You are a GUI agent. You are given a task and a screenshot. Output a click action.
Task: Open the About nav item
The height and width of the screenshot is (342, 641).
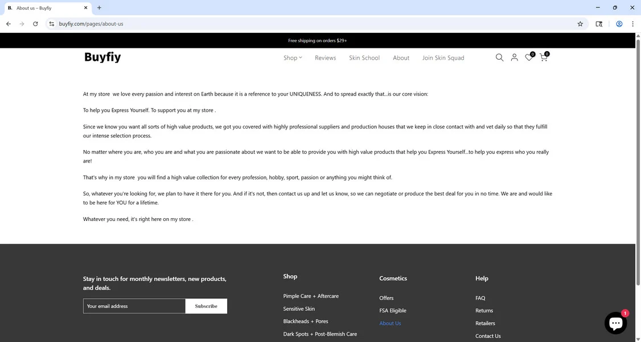(401, 57)
